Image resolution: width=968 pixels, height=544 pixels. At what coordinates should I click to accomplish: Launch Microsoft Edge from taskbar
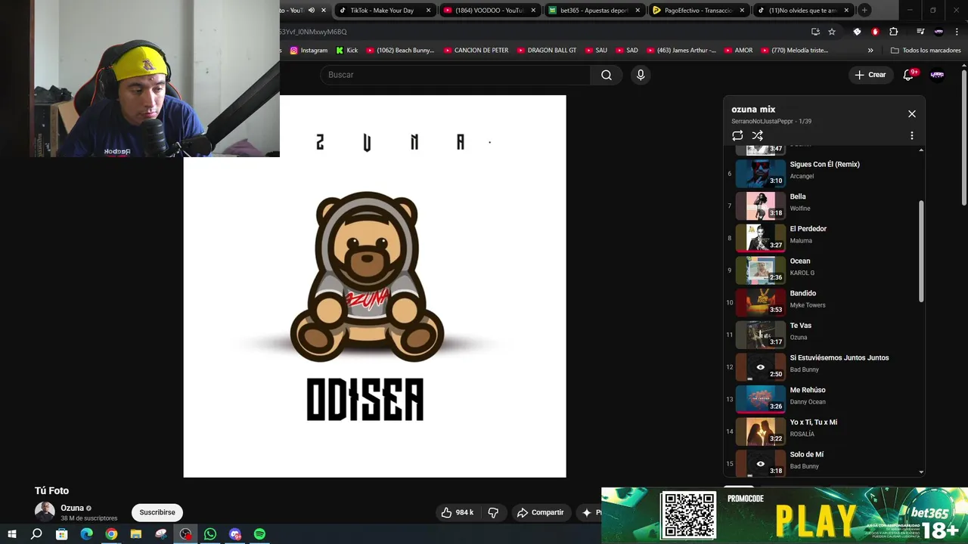[86, 534]
